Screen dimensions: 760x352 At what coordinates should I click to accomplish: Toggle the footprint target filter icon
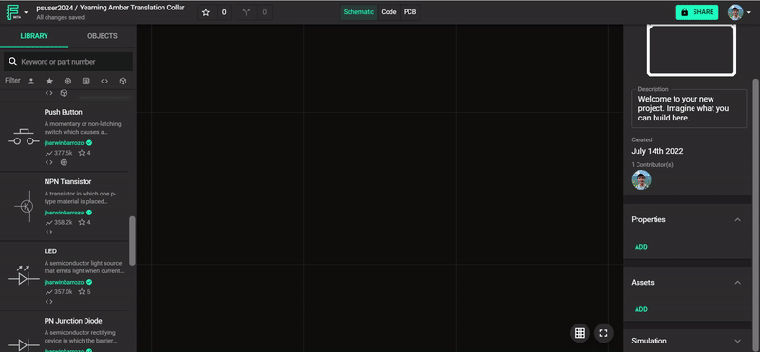(67, 81)
